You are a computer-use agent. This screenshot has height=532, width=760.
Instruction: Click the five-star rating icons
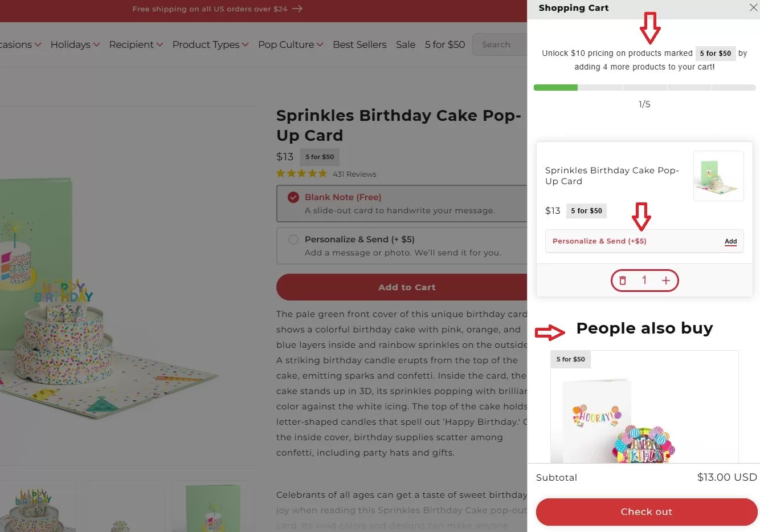point(301,173)
